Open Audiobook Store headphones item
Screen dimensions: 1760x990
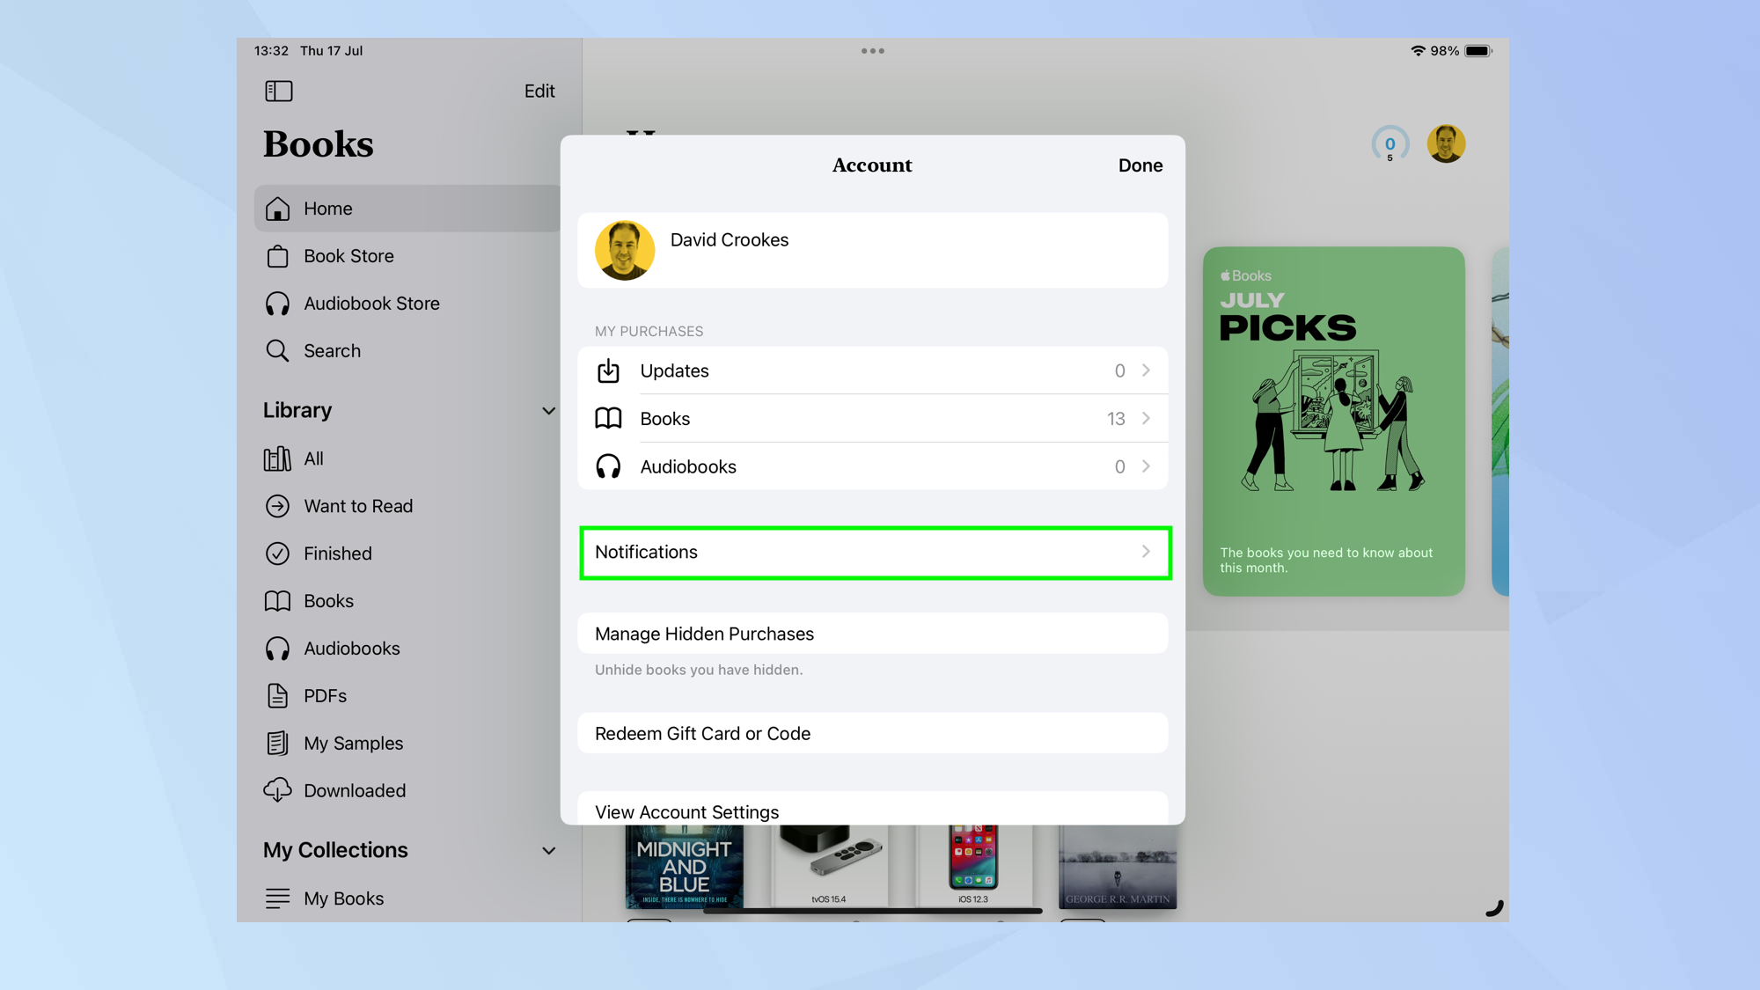tap(370, 304)
